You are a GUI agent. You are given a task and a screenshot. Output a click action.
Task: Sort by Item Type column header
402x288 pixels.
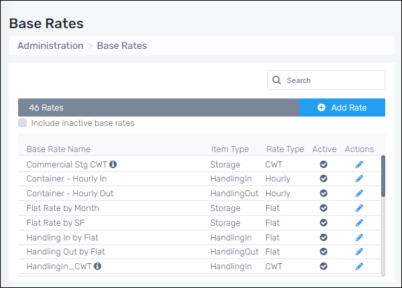pos(230,149)
